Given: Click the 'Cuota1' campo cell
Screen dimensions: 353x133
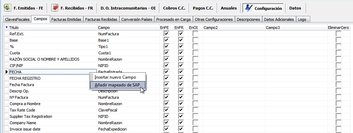Looking at the screenshot, I should click(x=128, y=53).
